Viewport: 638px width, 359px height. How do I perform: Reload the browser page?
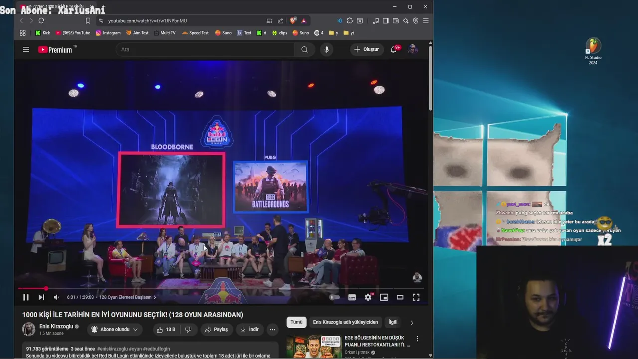coord(41,21)
